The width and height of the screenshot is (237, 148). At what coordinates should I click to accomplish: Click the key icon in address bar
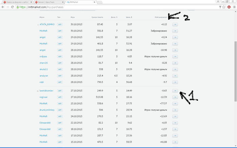pyautogui.click(x=220, y=7)
